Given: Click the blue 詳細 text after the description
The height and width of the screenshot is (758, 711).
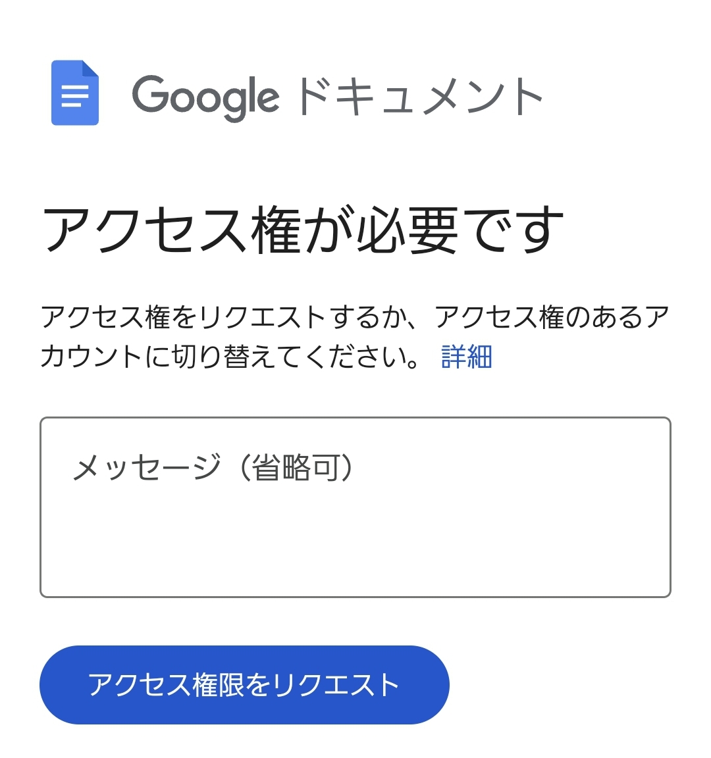Looking at the screenshot, I should click(x=466, y=357).
